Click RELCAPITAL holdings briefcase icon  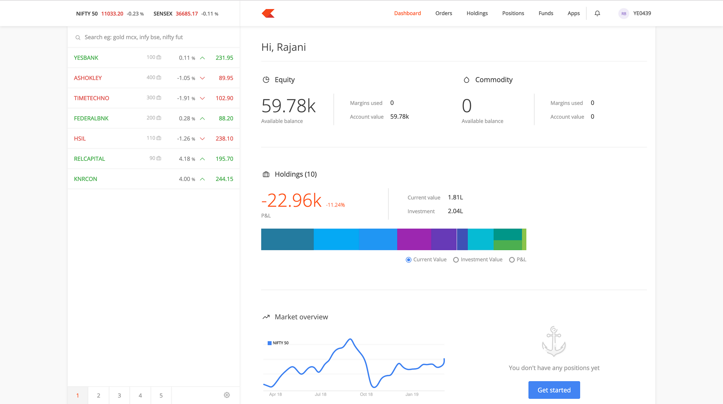tap(159, 158)
